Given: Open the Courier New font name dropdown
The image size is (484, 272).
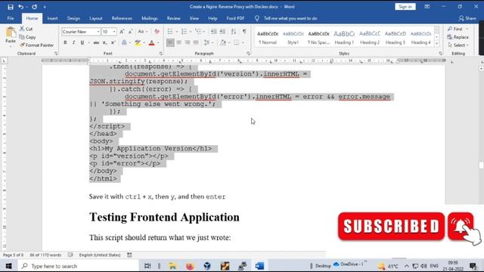Looking at the screenshot, I should tap(98, 32).
